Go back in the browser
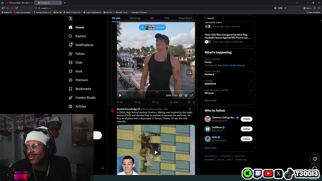Screen dimensions: 322x181 pos(7,8)
